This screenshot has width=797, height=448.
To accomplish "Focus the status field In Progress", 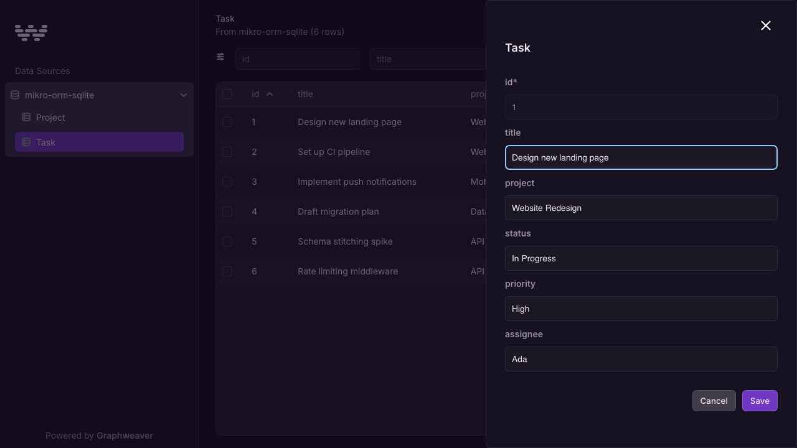I will (641, 258).
